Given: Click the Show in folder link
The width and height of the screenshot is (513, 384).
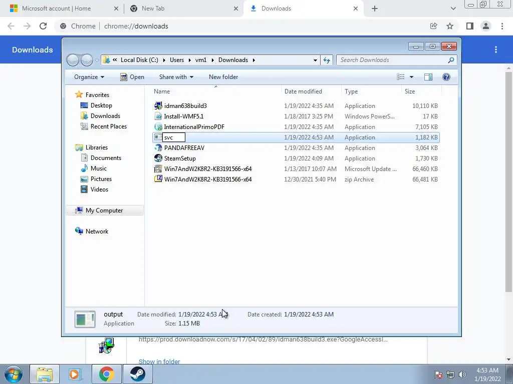Looking at the screenshot, I should pyautogui.click(x=159, y=361).
